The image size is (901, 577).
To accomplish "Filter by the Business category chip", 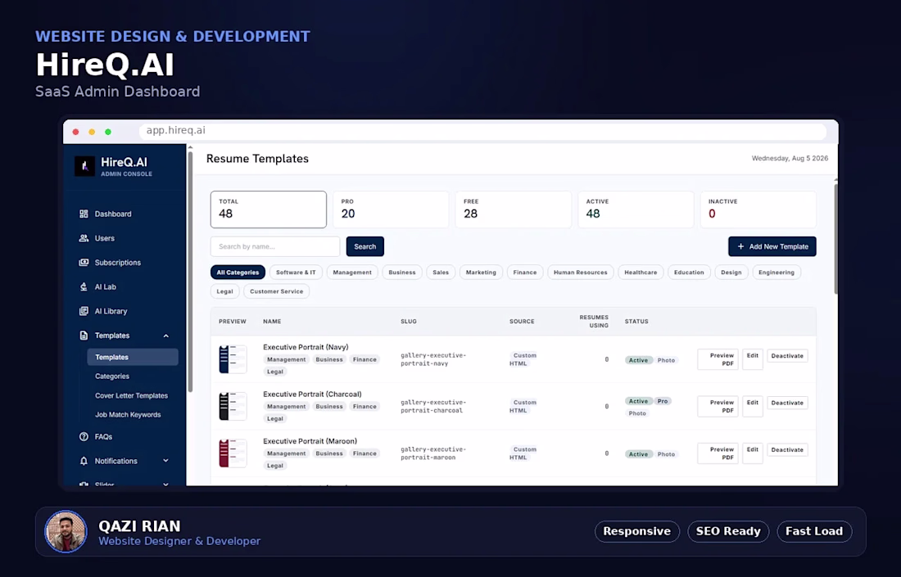I will click(401, 273).
